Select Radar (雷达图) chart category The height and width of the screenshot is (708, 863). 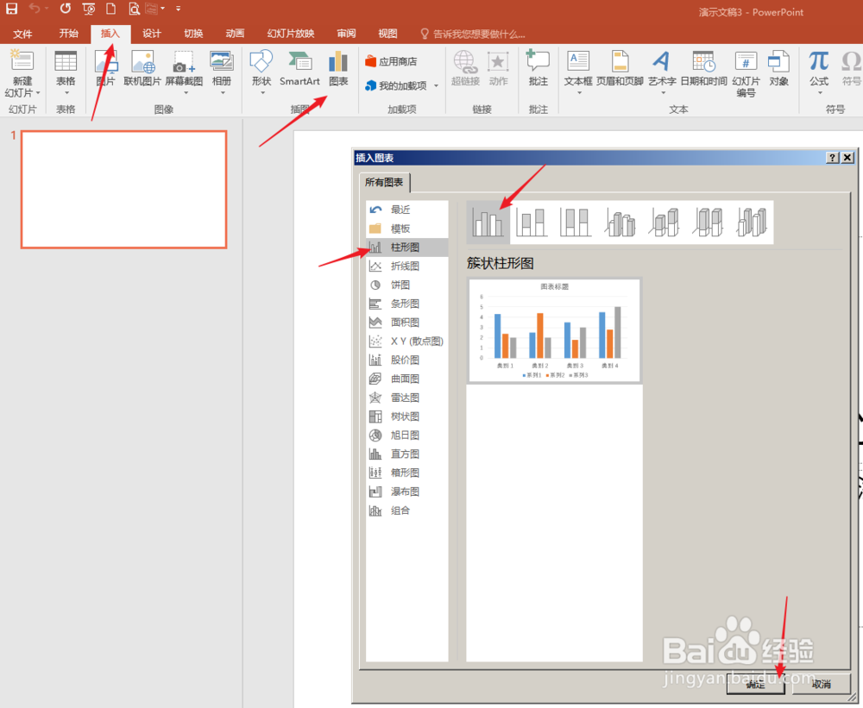click(406, 398)
